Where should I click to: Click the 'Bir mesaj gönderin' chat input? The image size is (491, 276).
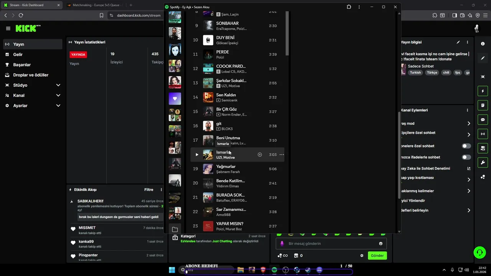coord(331,243)
